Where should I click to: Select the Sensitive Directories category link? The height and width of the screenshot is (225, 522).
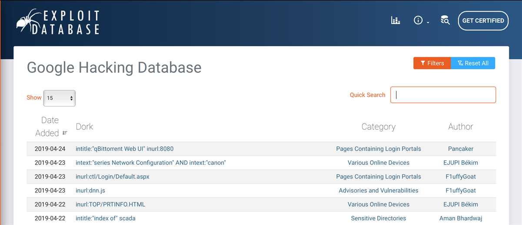pos(378,218)
